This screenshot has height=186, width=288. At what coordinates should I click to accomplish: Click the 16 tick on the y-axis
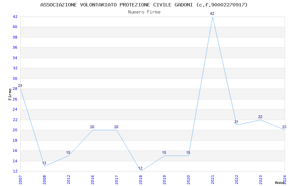click(15, 150)
